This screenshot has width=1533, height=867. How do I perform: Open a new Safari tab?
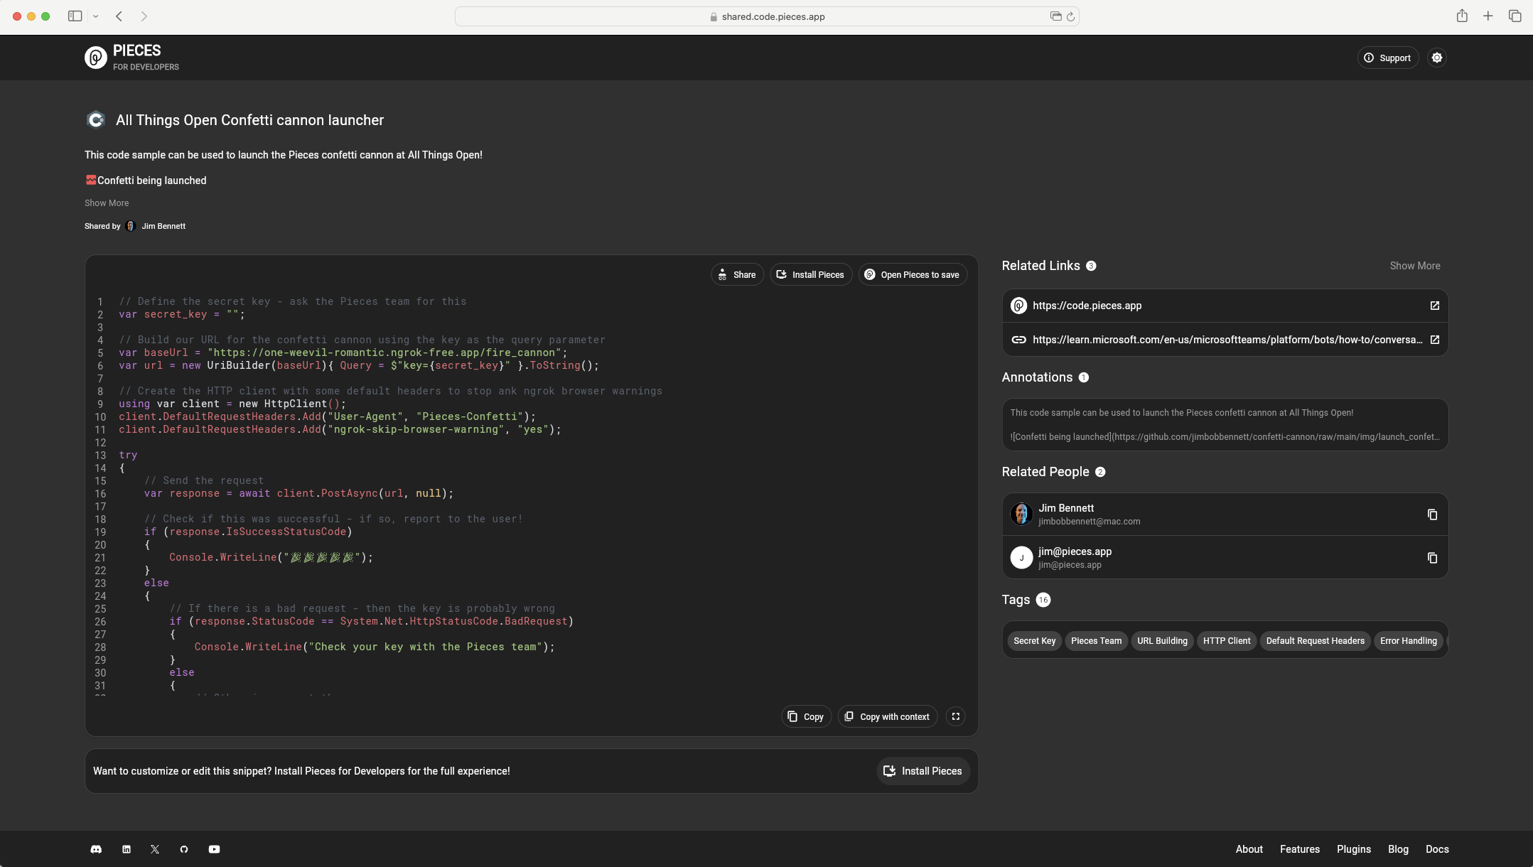[x=1488, y=16]
